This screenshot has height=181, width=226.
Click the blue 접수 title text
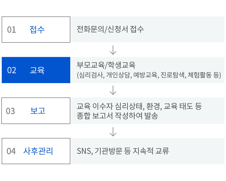point(37,30)
